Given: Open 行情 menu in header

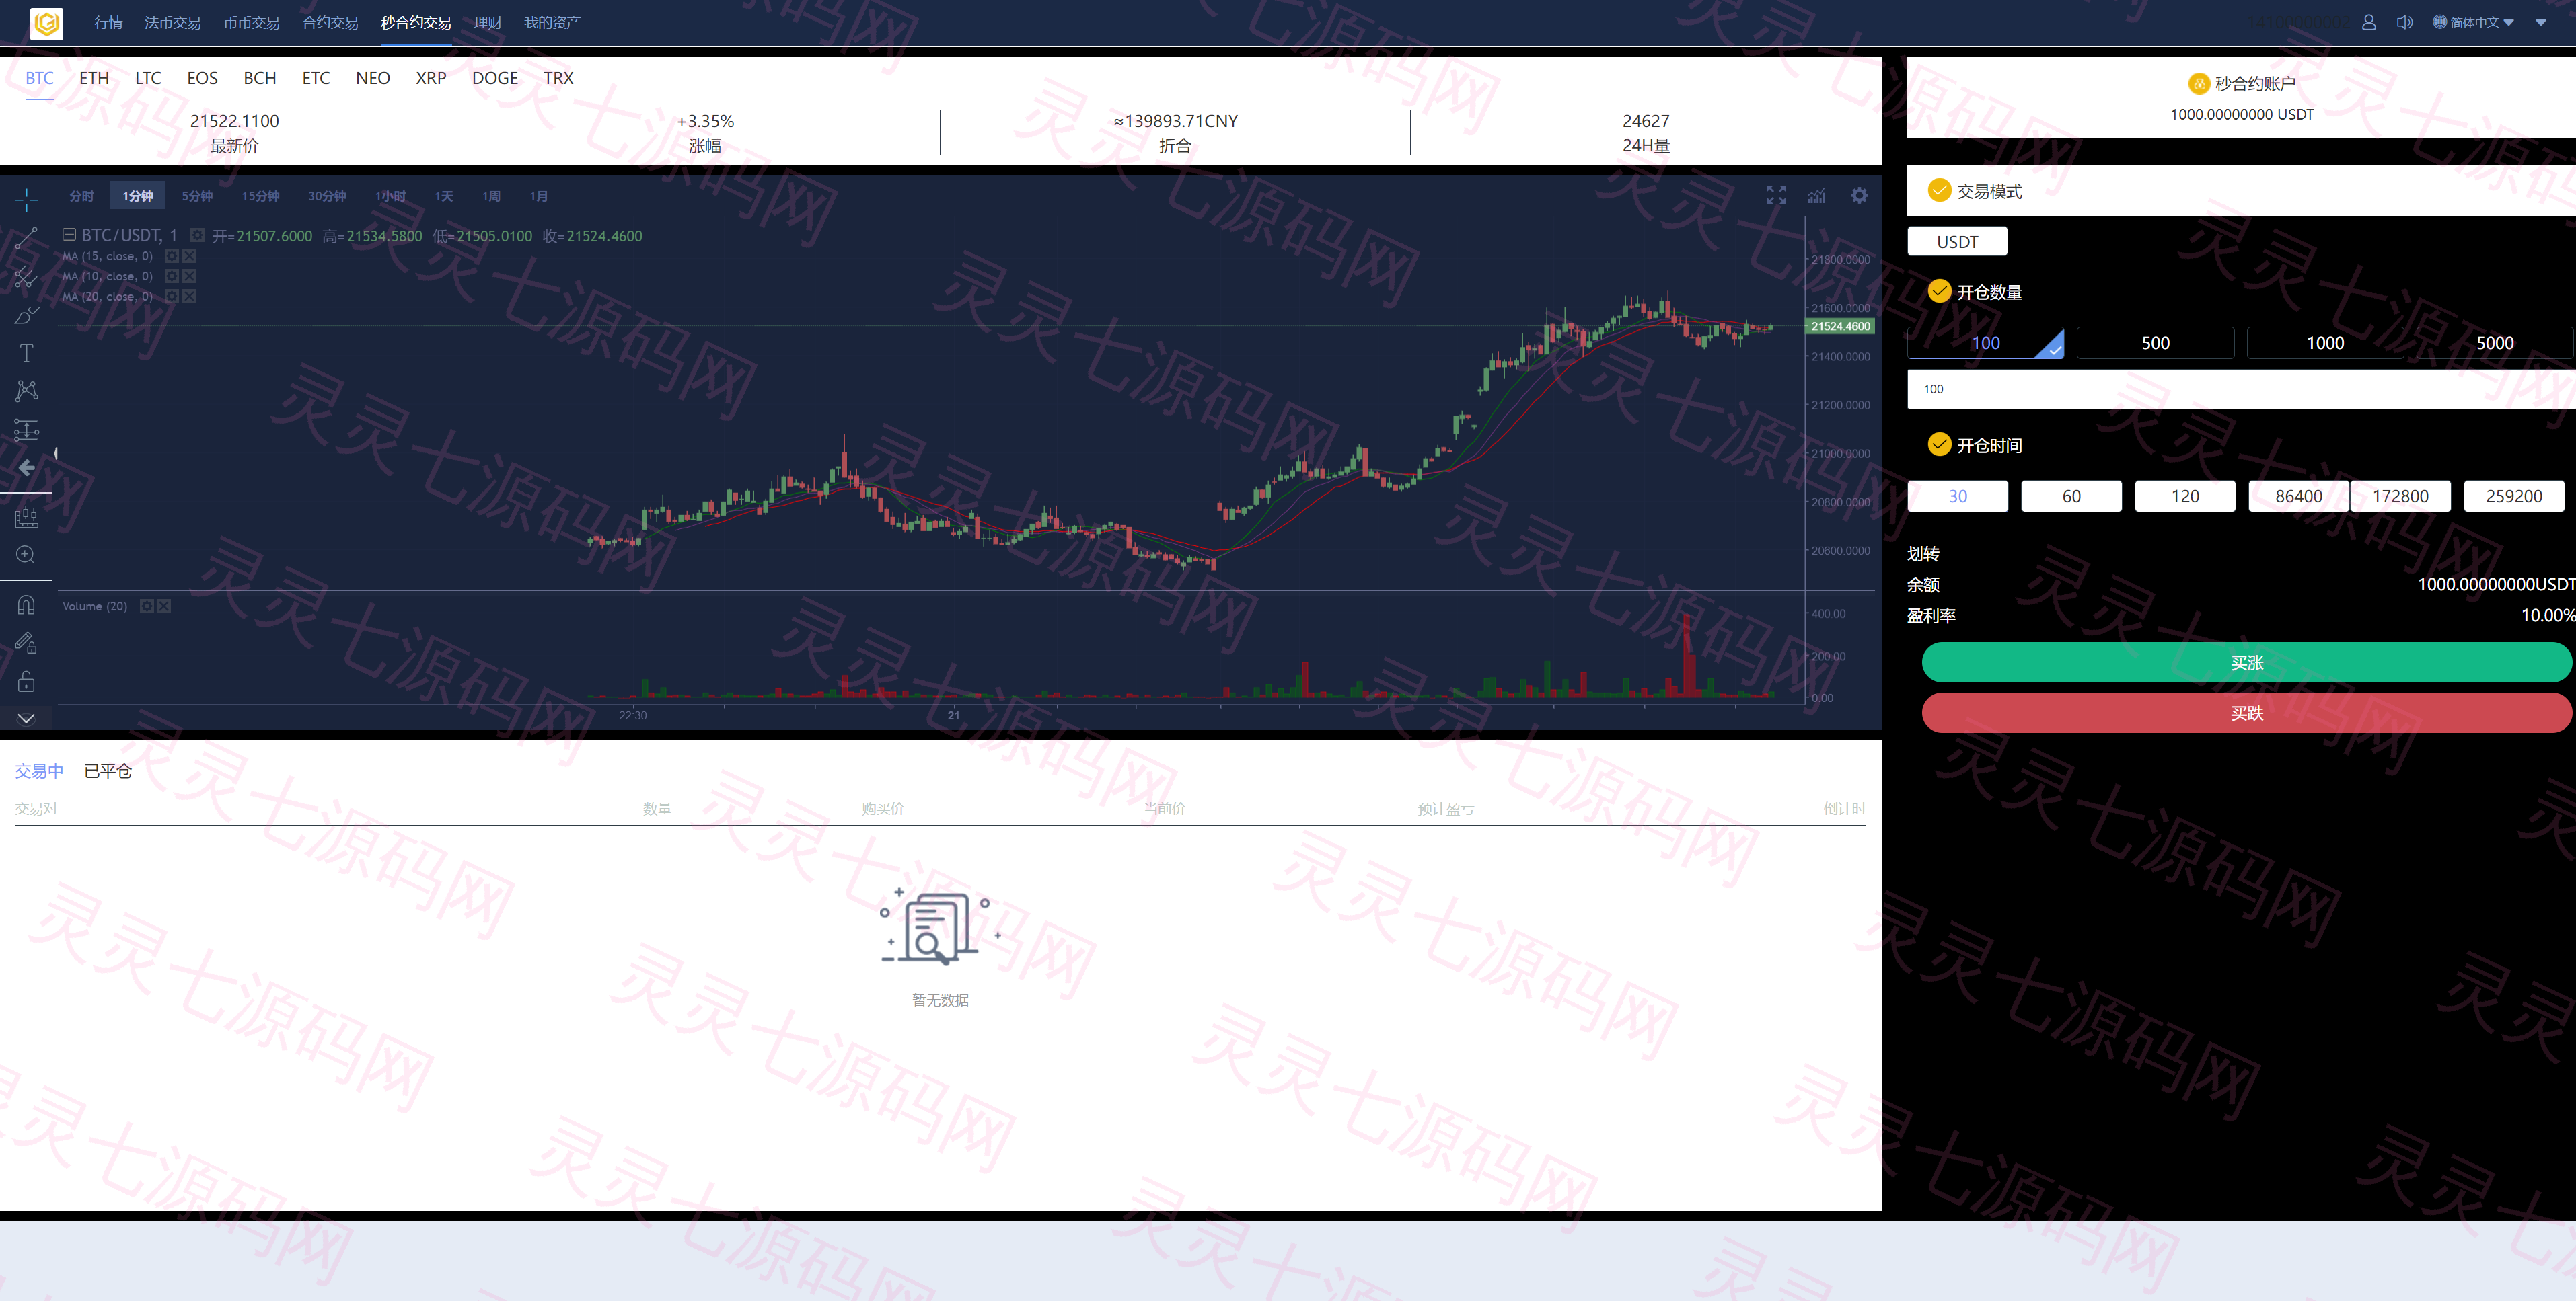Looking at the screenshot, I should click(108, 22).
